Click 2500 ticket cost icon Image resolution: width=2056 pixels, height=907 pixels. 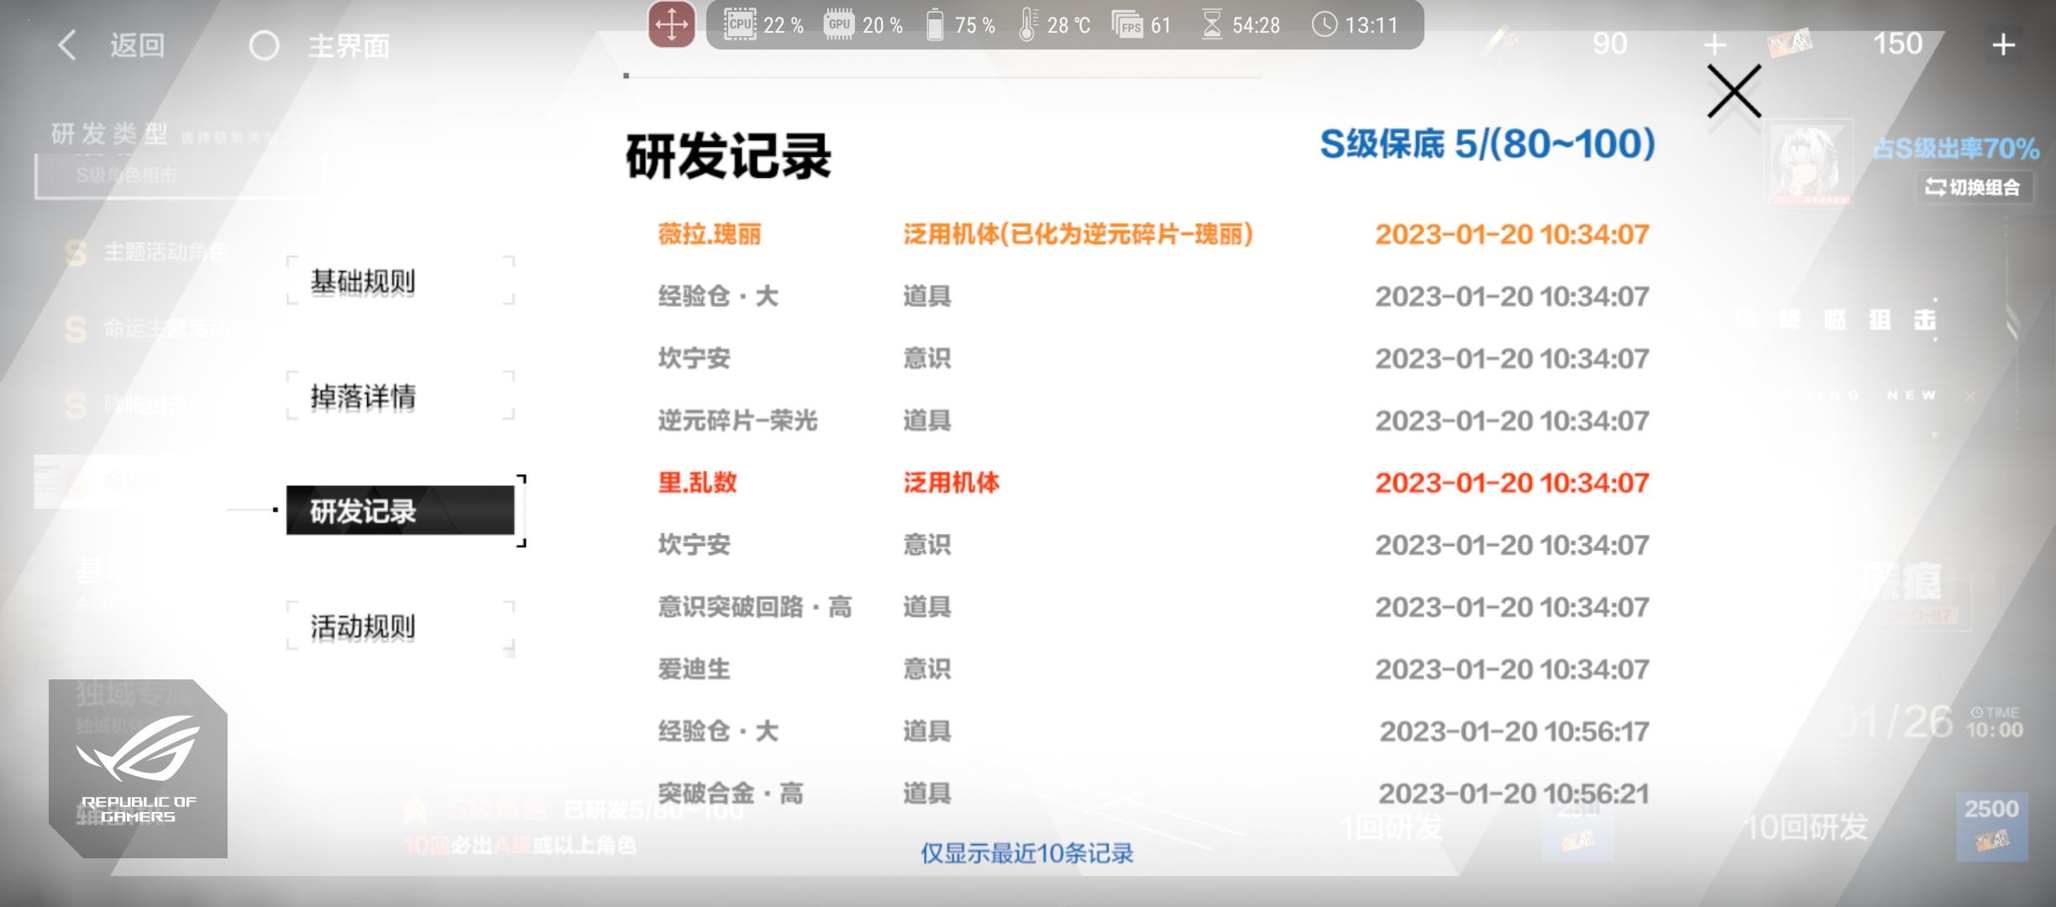[1992, 826]
